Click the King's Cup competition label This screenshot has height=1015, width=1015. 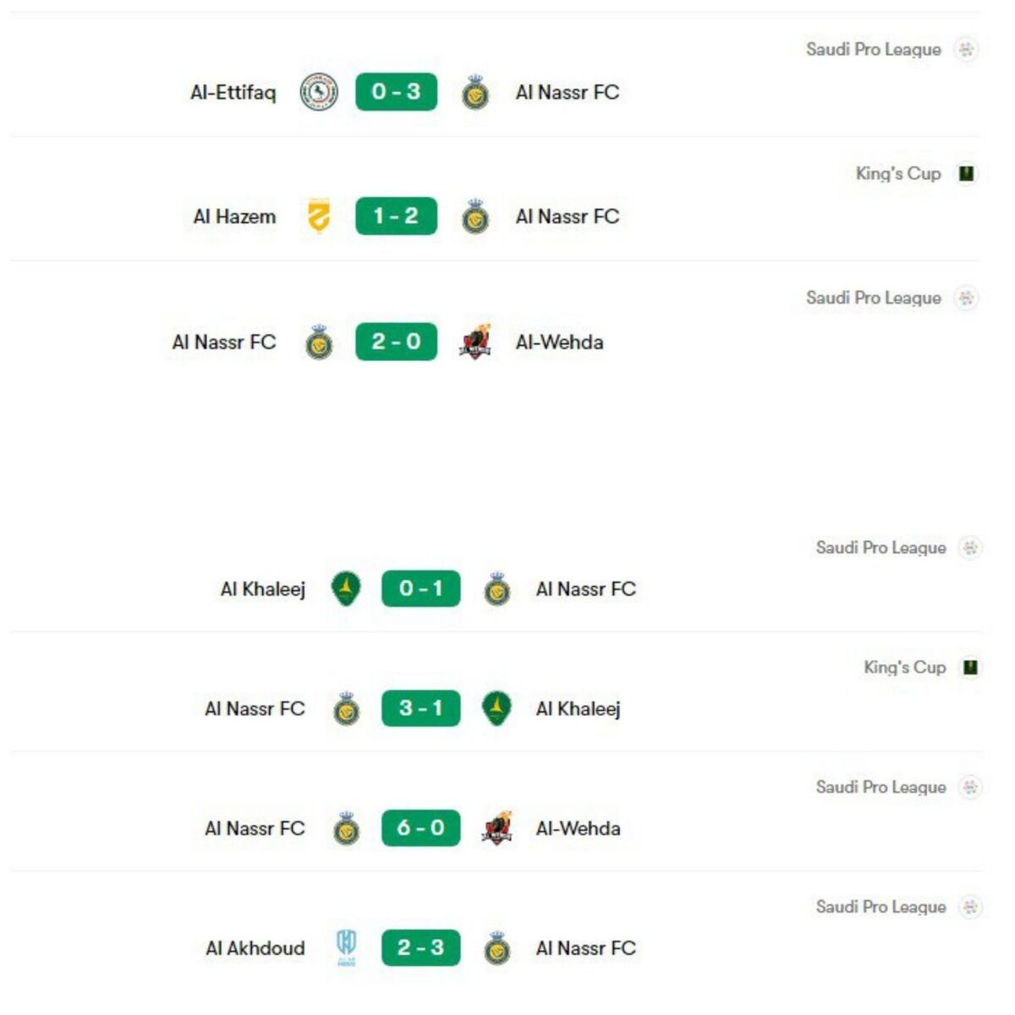900,173
